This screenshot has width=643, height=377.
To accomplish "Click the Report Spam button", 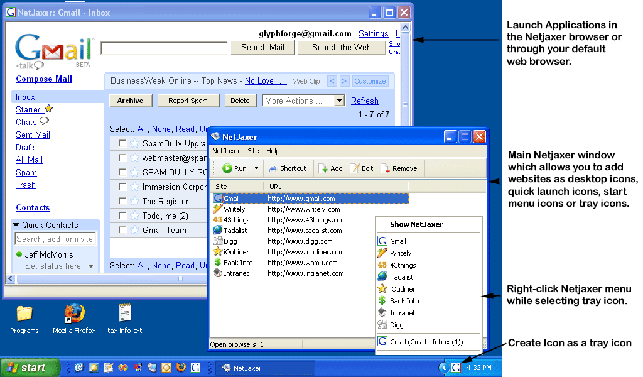I will tap(188, 101).
